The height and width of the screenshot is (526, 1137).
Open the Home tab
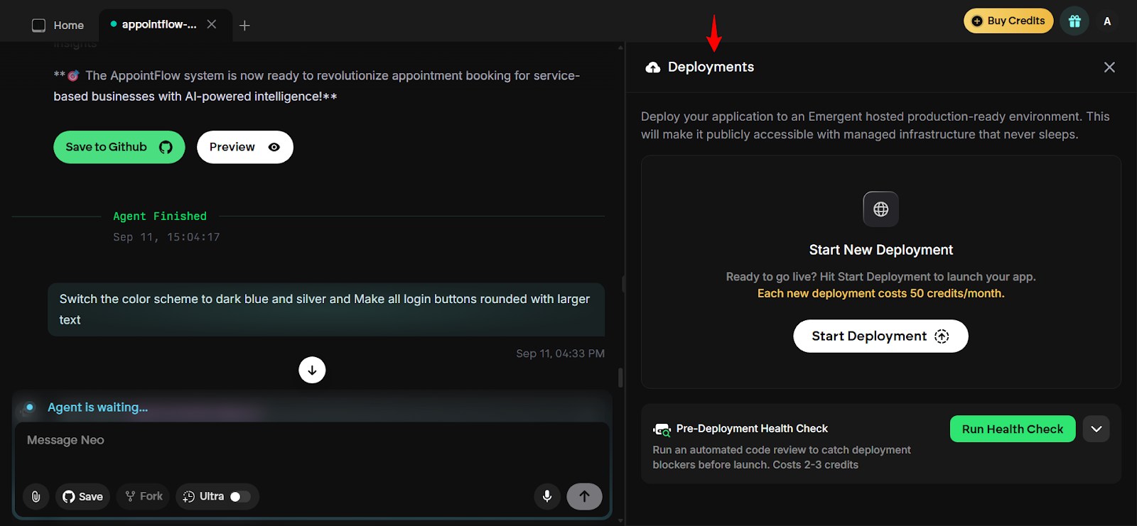(58, 25)
